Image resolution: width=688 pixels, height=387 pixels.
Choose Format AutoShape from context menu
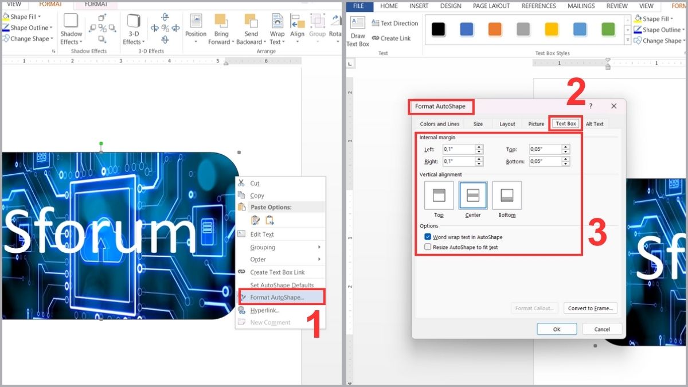tap(277, 297)
